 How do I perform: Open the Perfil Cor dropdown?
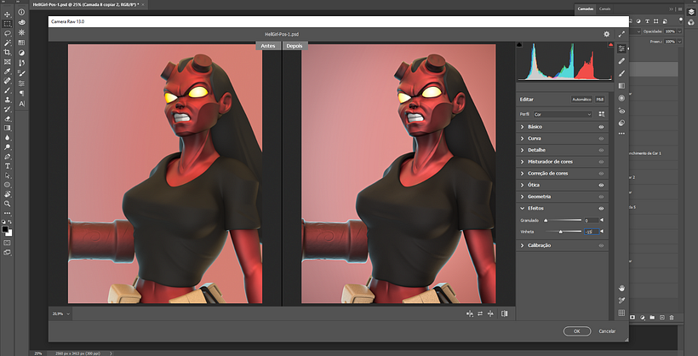coord(563,114)
